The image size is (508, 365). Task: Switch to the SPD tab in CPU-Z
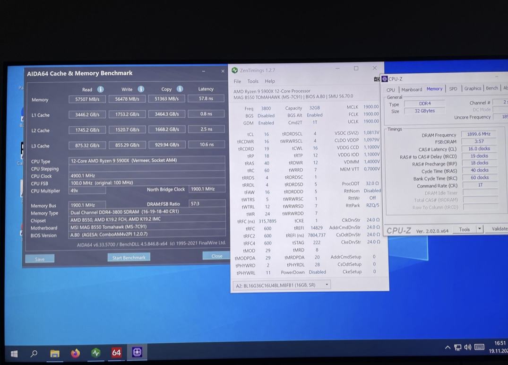453,88
